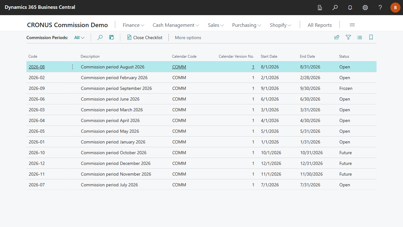This screenshot has width=403, height=227.
Task: Toggle the filter pane funnel icon
Action: 348,37
